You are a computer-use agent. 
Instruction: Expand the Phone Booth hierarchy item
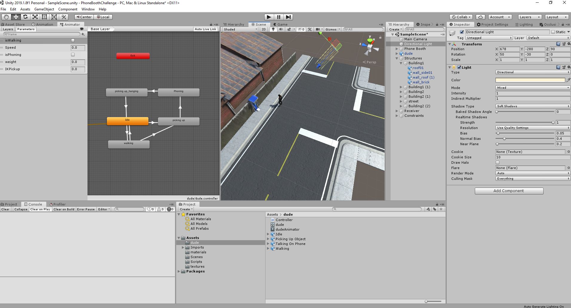tap(397, 49)
